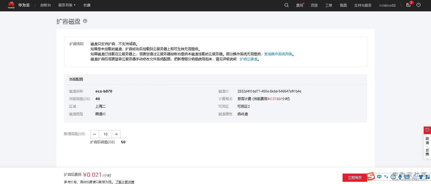Click the 立即购买 buy now button
Screen dimensions: 431x184
coord(355,178)
